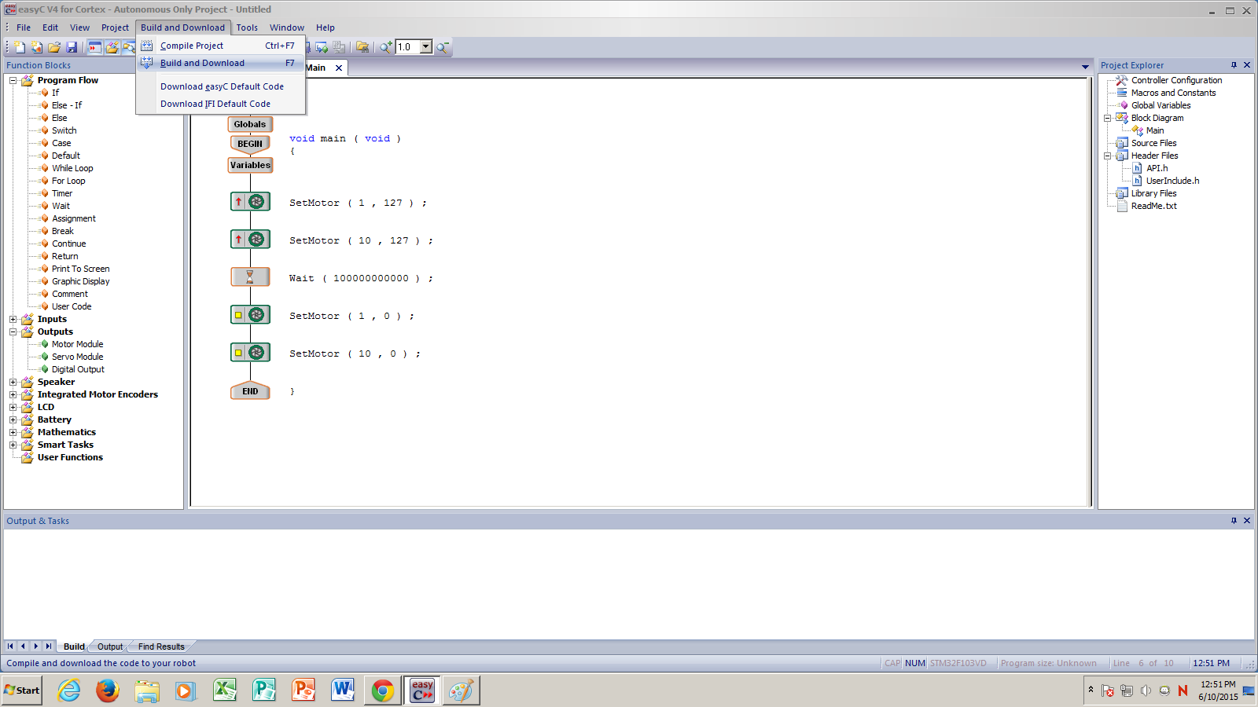Select the SetMotor 10, 0 block icon
Screen dimensions: 1258x707
(x=250, y=353)
